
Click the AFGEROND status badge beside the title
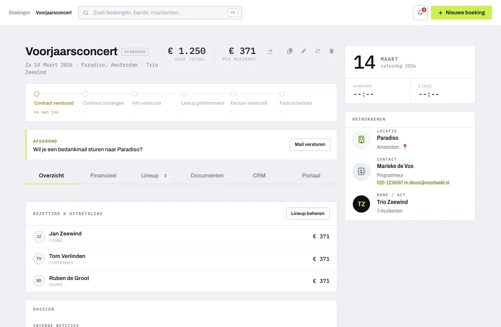tap(135, 52)
